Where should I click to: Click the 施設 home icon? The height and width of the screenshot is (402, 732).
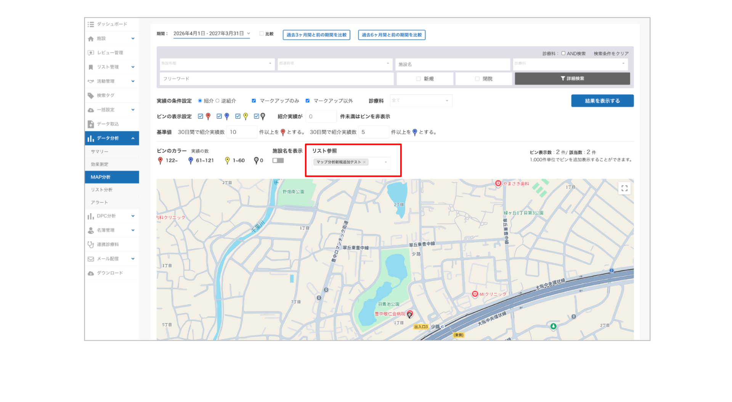[x=90, y=39]
